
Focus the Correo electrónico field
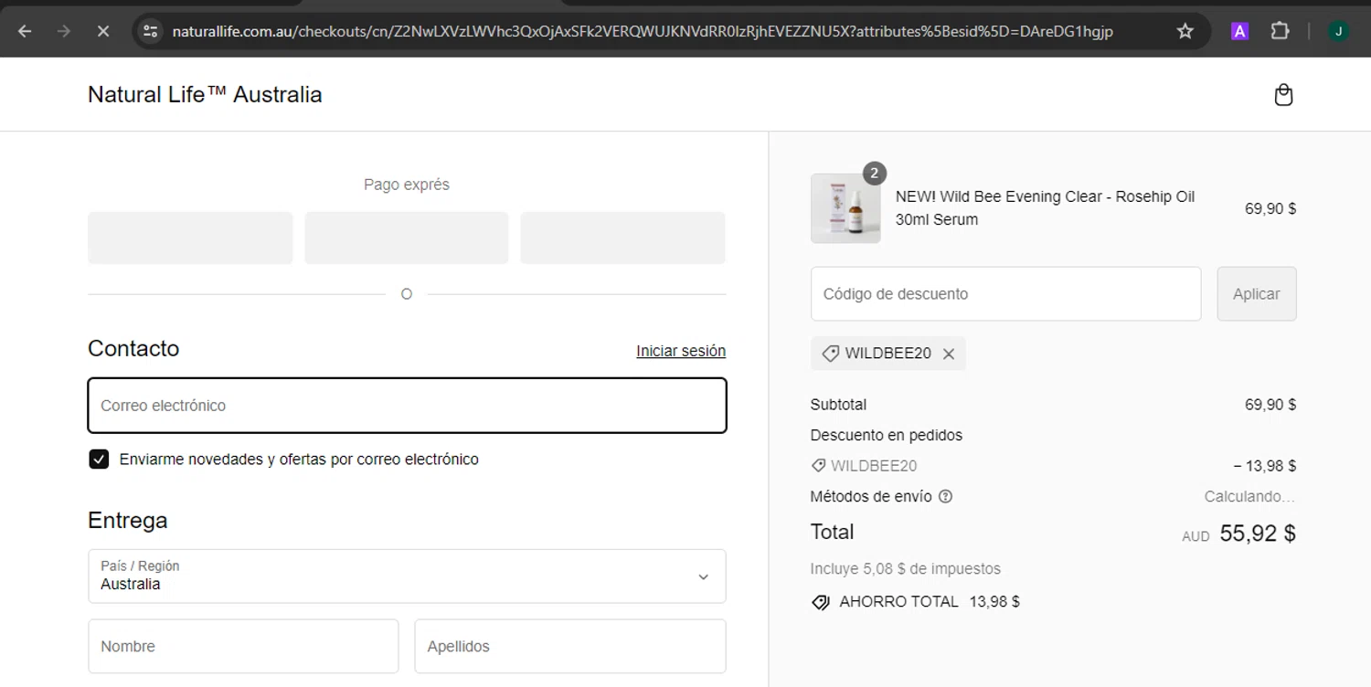(x=407, y=406)
